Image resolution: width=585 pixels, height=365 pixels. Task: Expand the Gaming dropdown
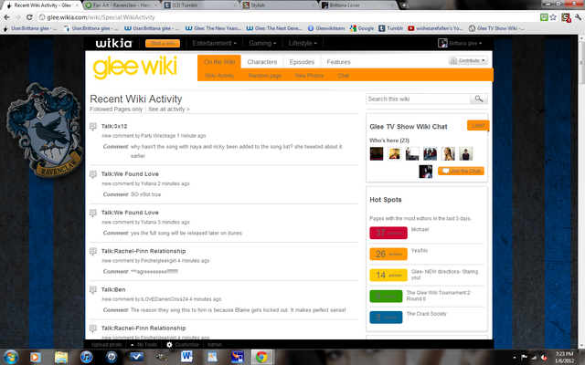(262, 43)
